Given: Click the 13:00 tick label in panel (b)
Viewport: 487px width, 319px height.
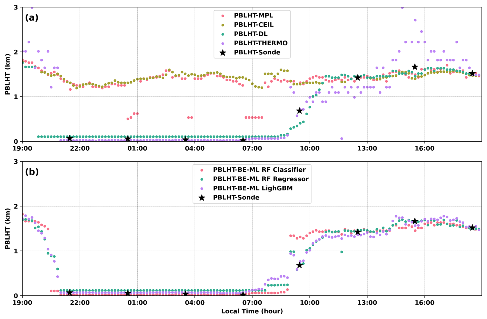Looking at the screenshot, I should pyautogui.click(x=367, y=303).
